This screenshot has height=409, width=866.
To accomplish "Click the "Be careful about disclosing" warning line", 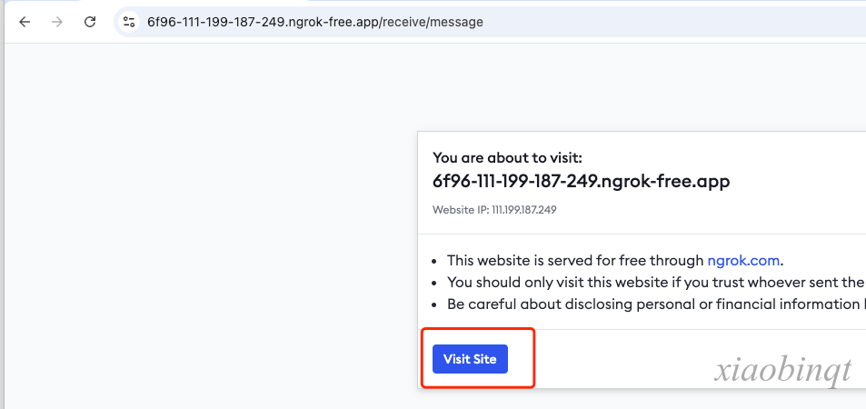I will [x=655, y=304].
